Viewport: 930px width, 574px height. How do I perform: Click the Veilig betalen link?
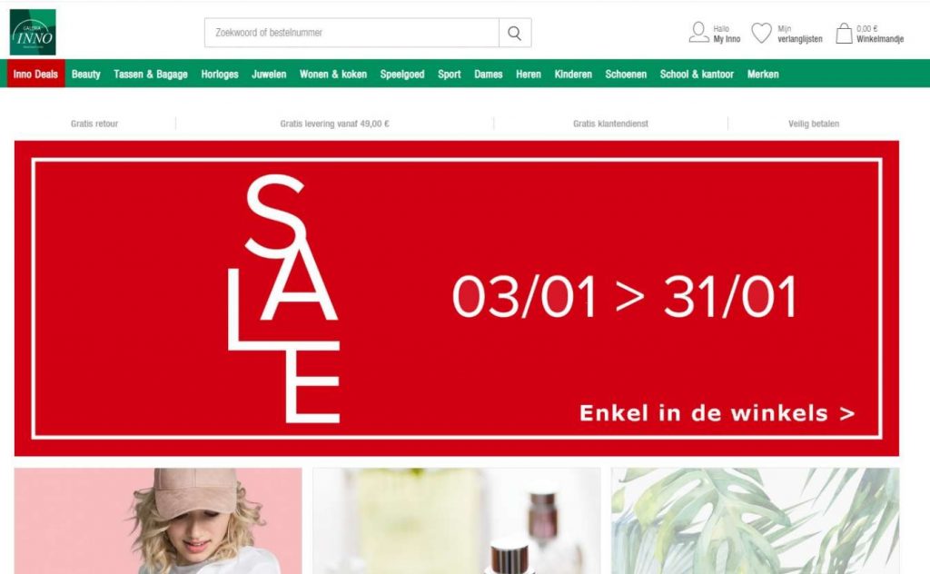(813, 124)
